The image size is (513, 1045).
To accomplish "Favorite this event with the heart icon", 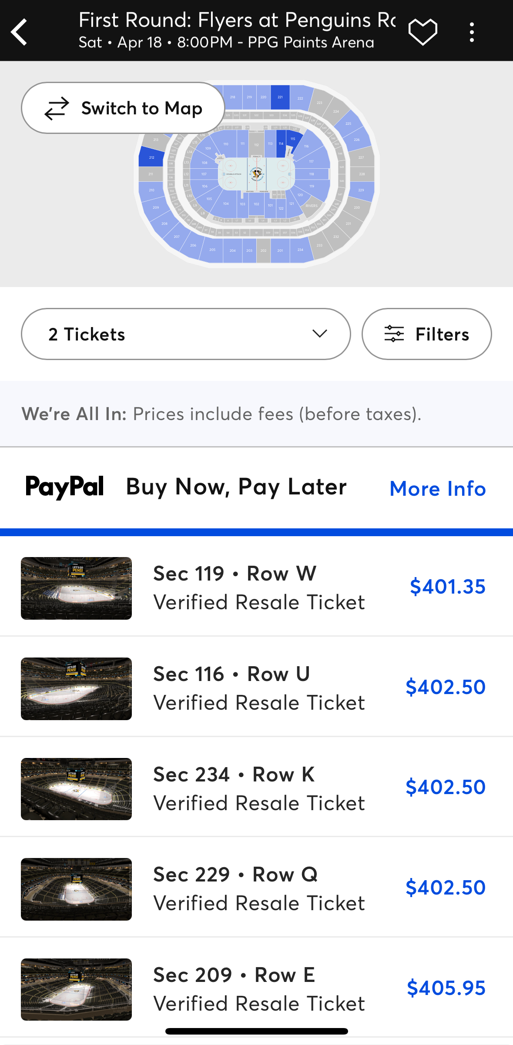I will point(422,32).
